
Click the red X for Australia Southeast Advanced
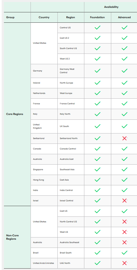tap(124, 242)
